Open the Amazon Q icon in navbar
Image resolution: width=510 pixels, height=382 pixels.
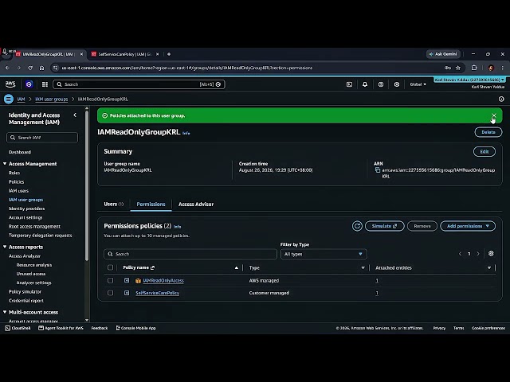coord(29,84)
